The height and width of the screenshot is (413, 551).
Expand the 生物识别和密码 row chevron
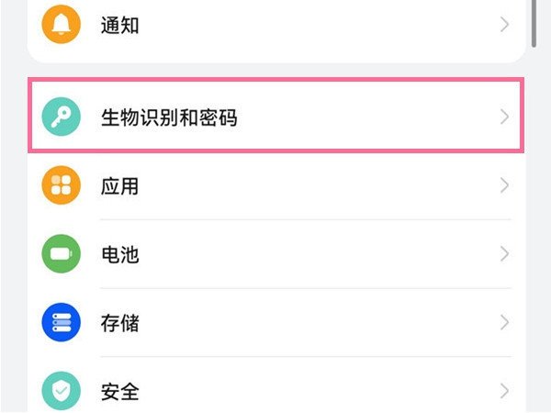coord(504,117)
